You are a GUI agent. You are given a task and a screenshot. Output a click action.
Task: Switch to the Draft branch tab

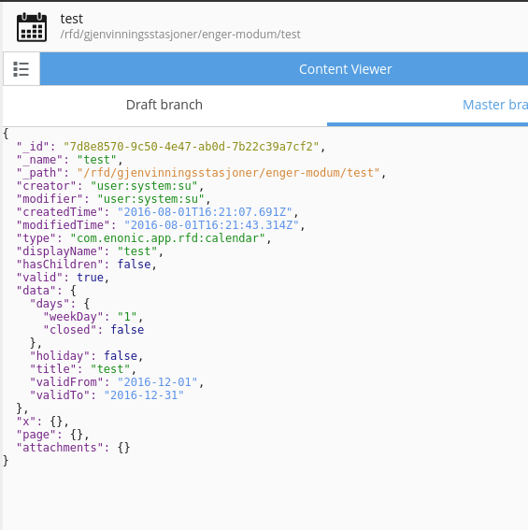(164, 105)
